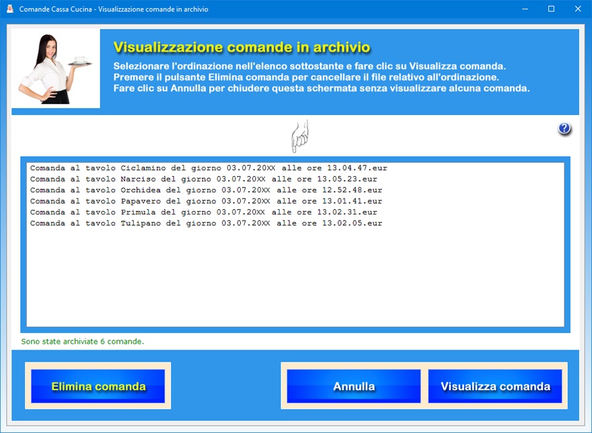592x433 pixels.
Task: Open the blue question mark help icon
Action: tap(564, 128)
